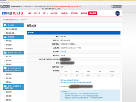Screen dimensions: 136x102
Task: Click the listening score 7.5
Action: pyautogui.click(x=66, y=75)
